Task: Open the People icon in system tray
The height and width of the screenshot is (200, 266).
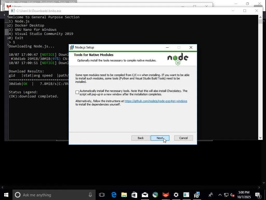Action: pos(211,195)
